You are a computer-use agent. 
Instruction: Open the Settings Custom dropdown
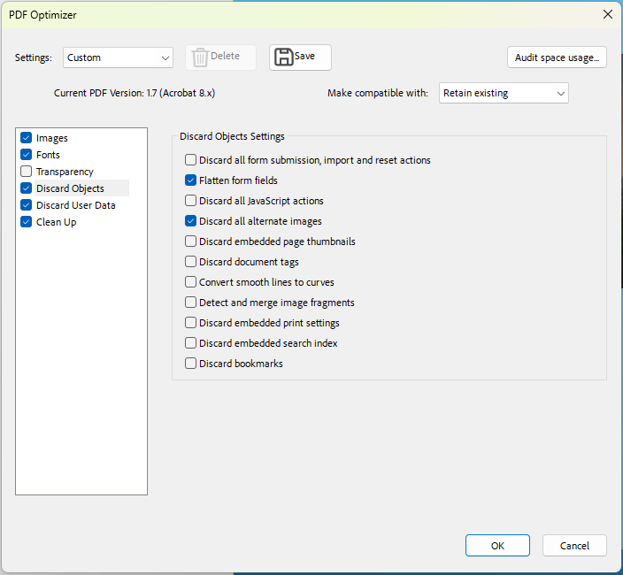[x=118, y=57]
